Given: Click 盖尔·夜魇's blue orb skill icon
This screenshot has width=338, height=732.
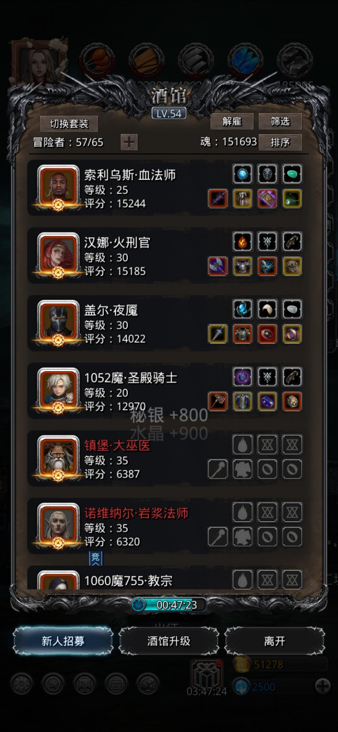Looking at the screenshot, I should pyautogui.click(x=243, y=309).
